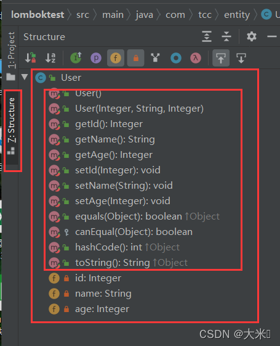
Task: Select the User() constructor
Action: click(88, 93)
